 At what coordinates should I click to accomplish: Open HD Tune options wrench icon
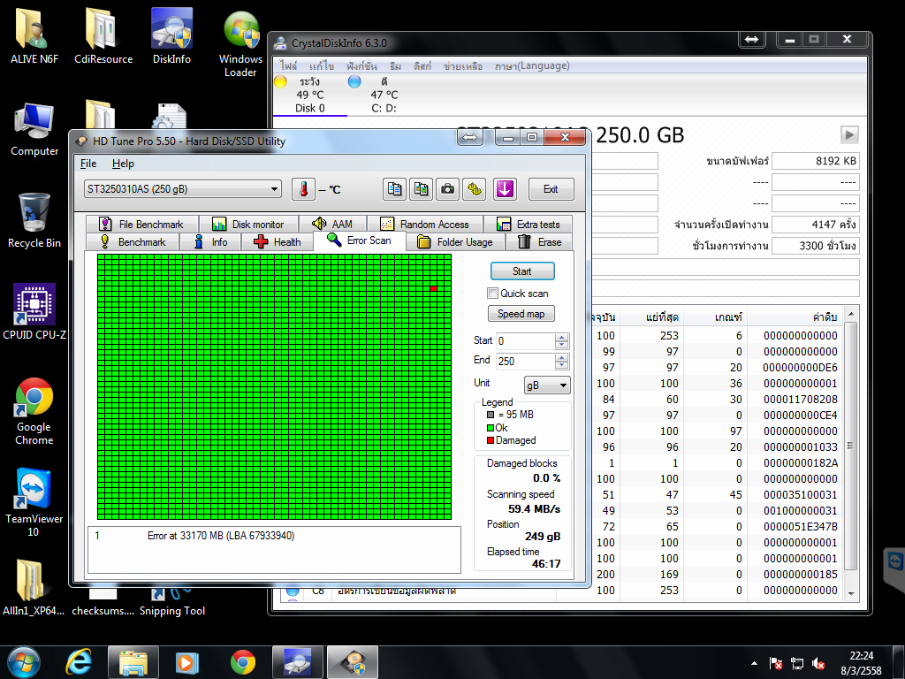(474, 189)
